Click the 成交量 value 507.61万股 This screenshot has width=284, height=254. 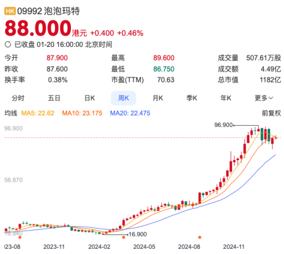coord(263,58)
